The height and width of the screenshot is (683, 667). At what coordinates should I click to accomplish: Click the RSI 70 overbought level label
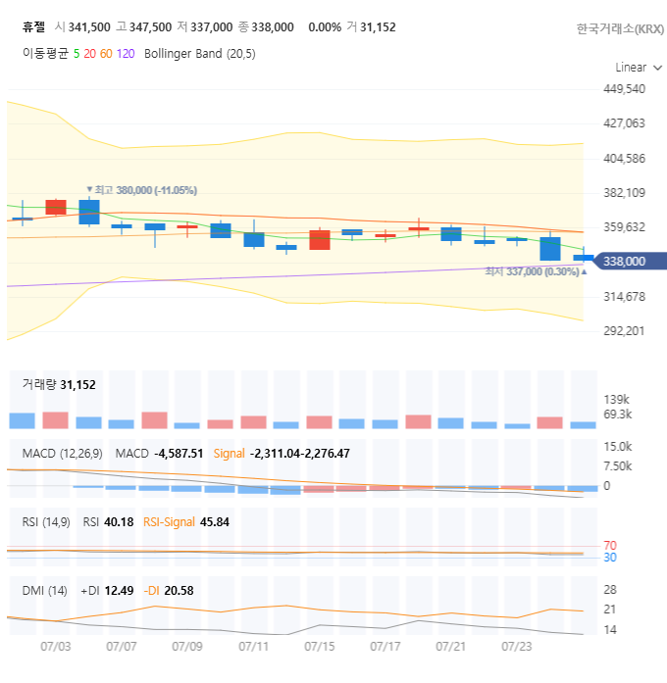(610, 546)
